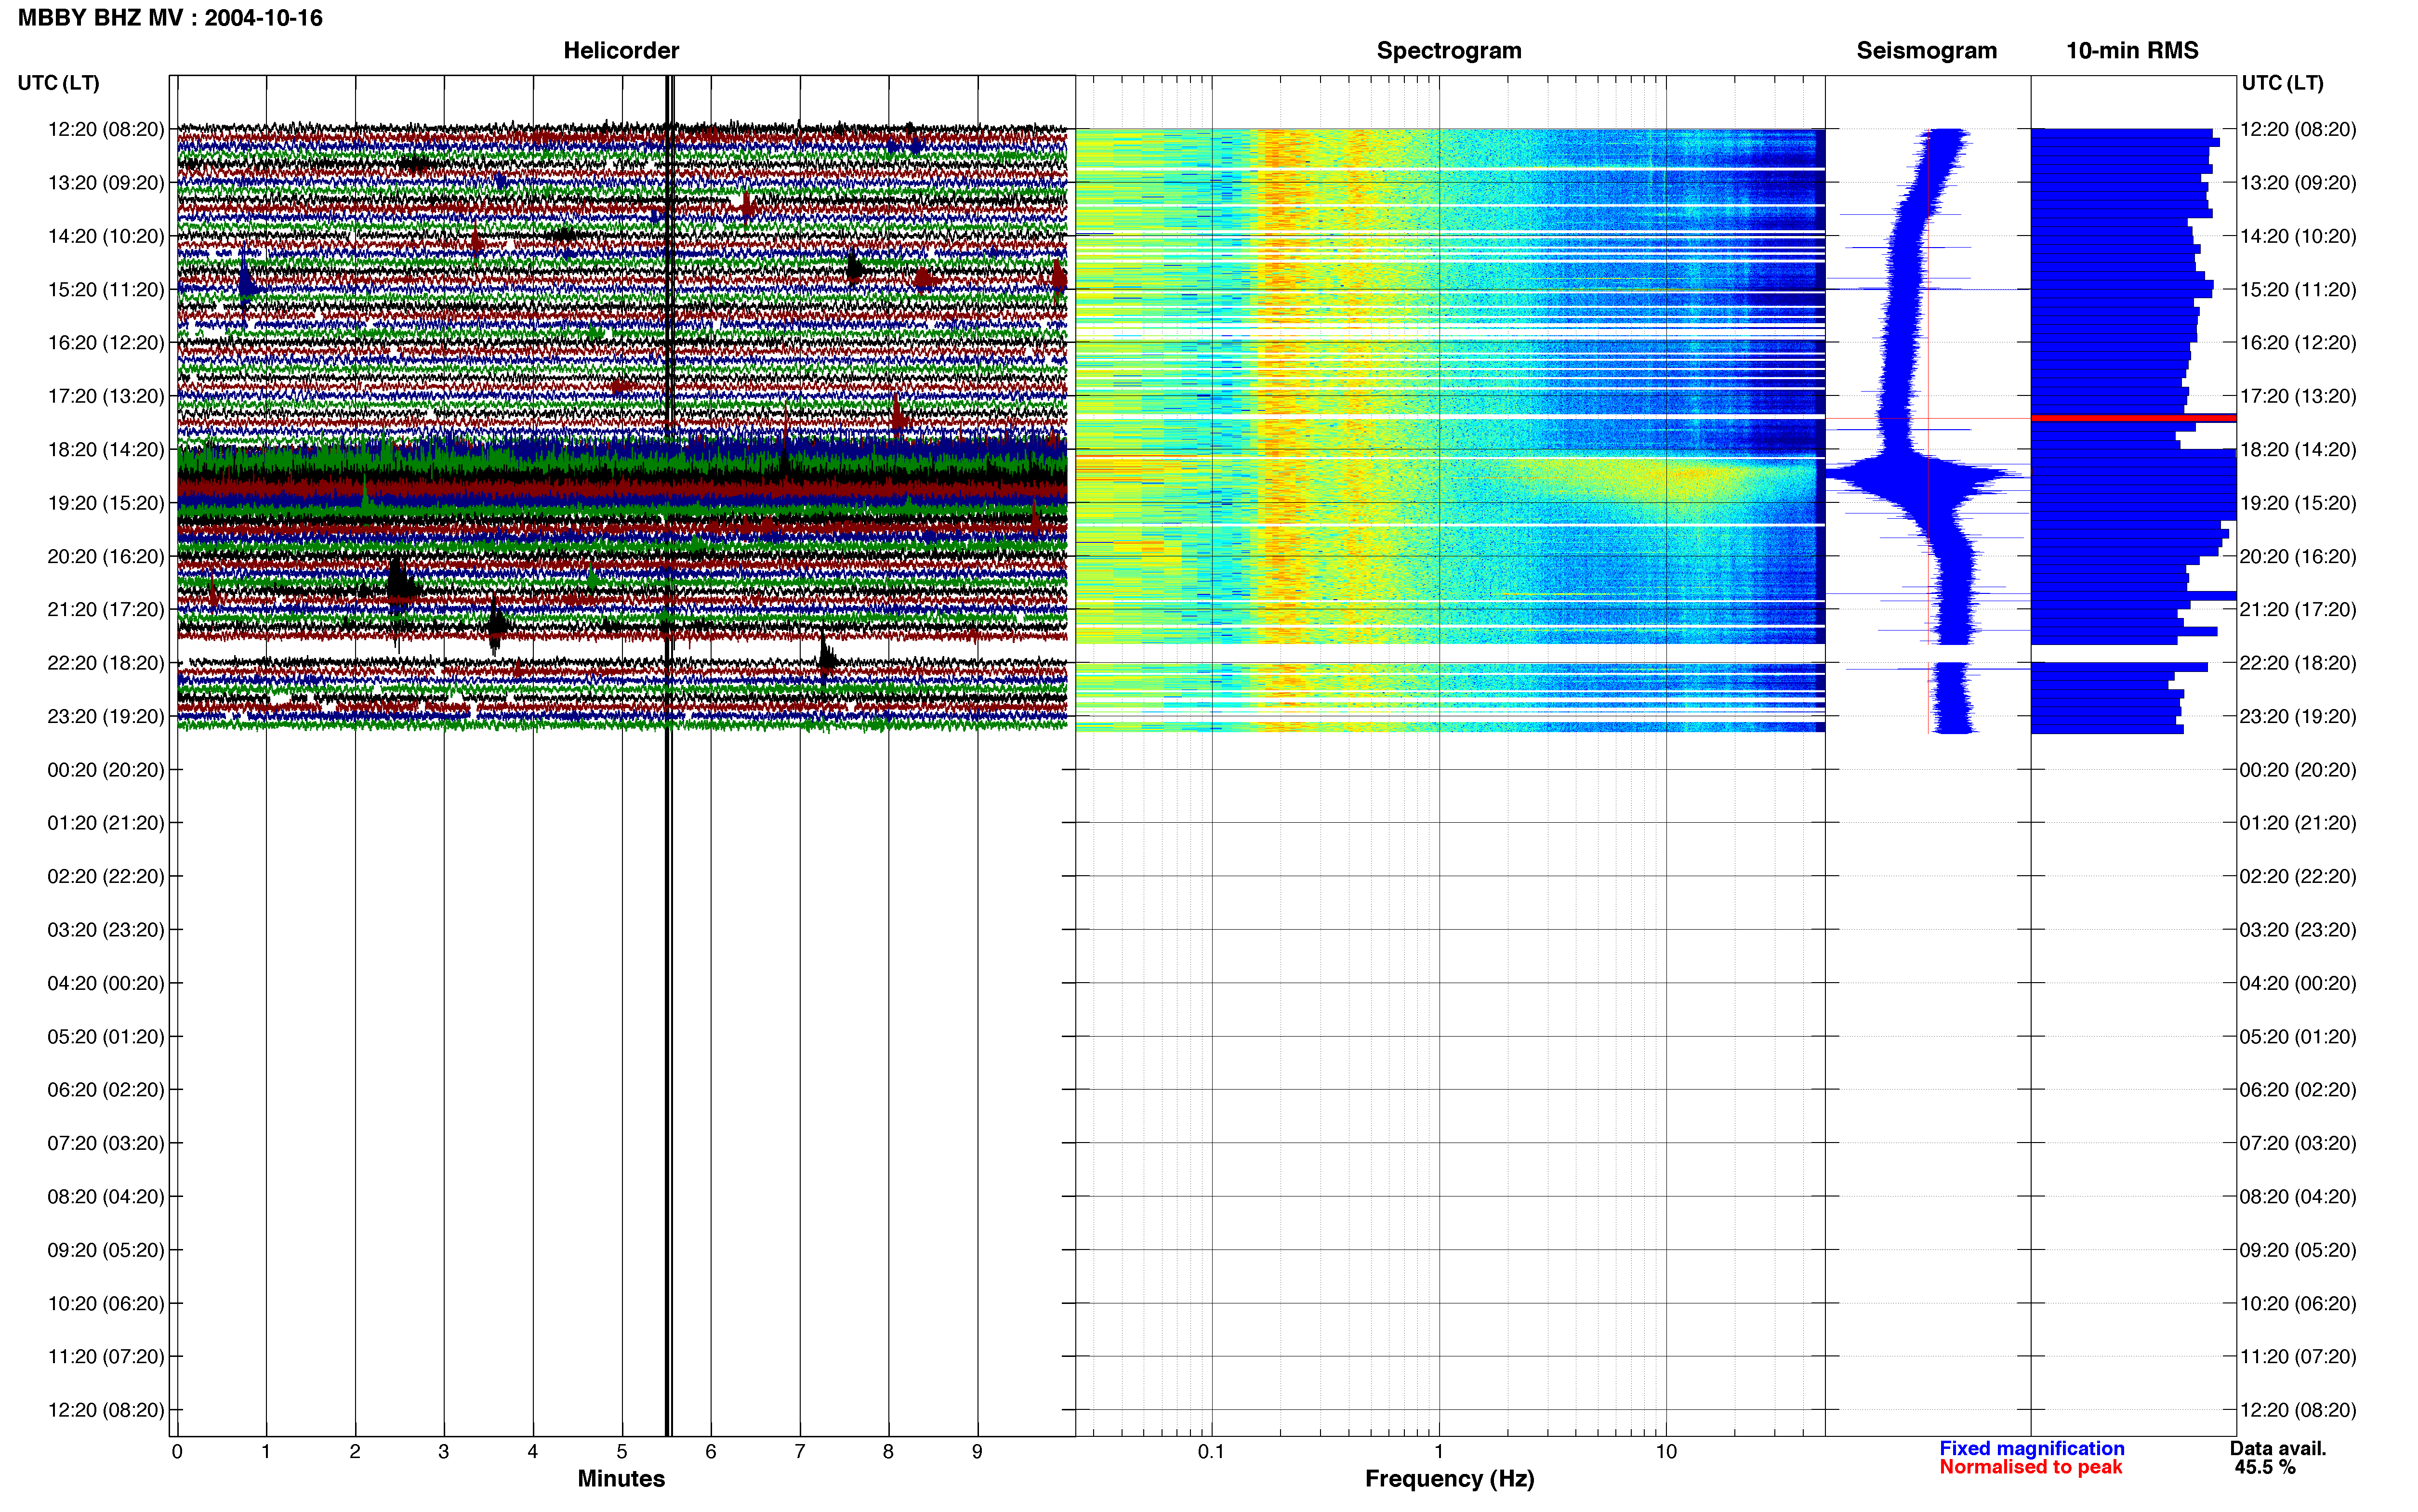Image resolution: width=2418 pixels, height=1512 pixels.
Task: Click the large seismogram amplitude peak near 18:50
Action: click(x=1925, y=475)
